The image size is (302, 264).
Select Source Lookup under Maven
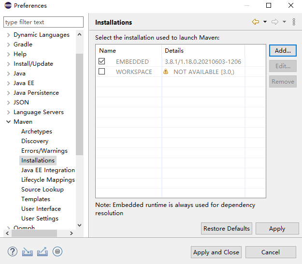click(x=43, y=190)
